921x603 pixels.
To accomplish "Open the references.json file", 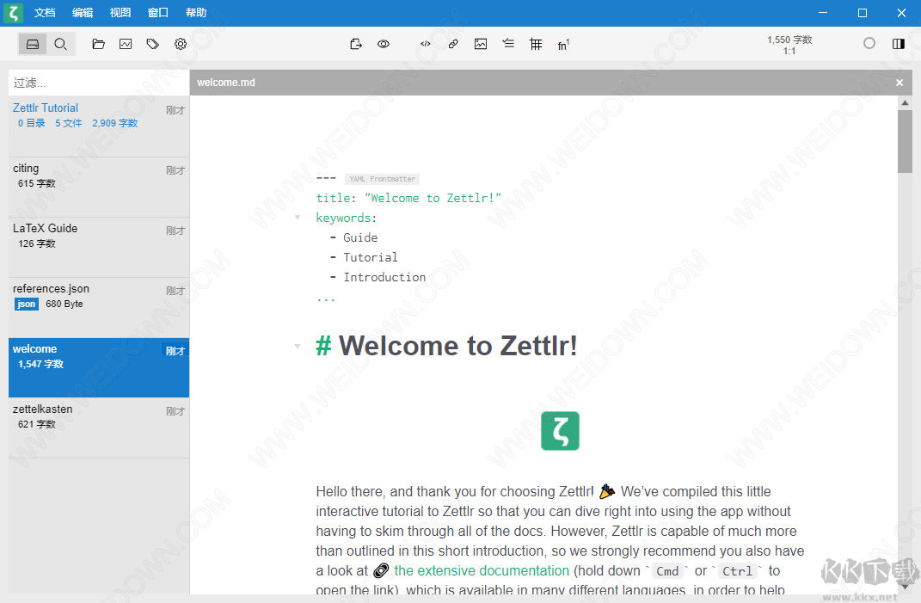I will pos(99,307).
